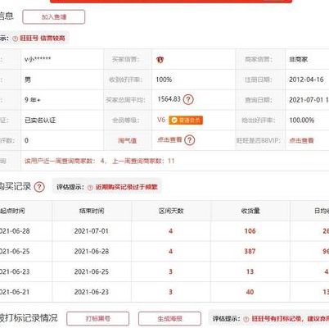Select the 男 gender value
The height and width of the screenshot is (328, 329).
(x=28, y=80)
